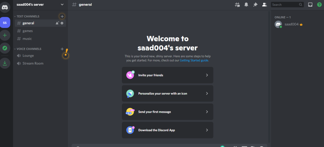The image size is (324, 147).
Task: Click the chevron on Invite your friends
Action: [207, 75]
